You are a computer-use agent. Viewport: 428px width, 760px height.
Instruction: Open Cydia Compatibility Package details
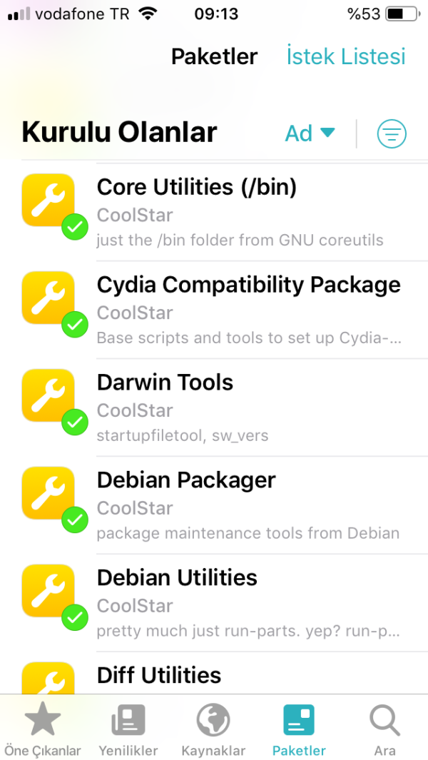(x=248, y=285)
